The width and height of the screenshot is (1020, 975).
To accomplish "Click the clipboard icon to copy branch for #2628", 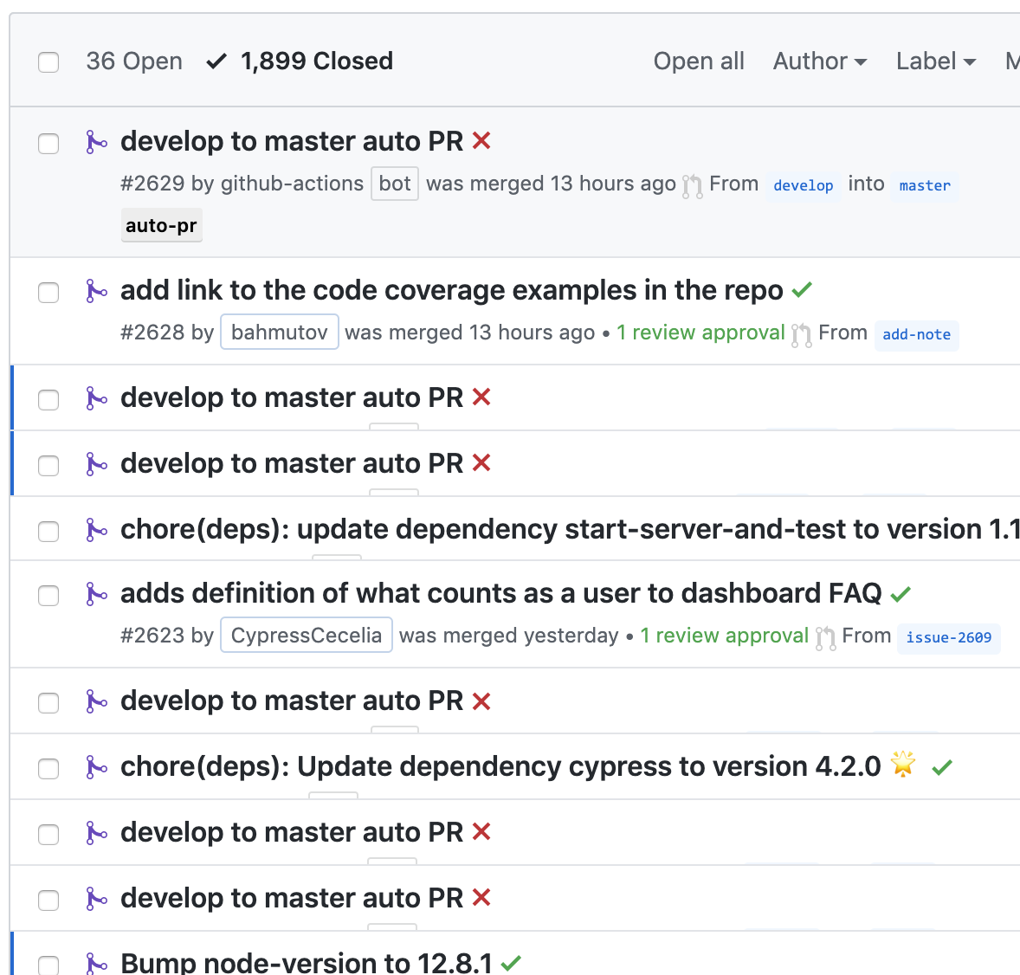I will [x=801, y=333].
